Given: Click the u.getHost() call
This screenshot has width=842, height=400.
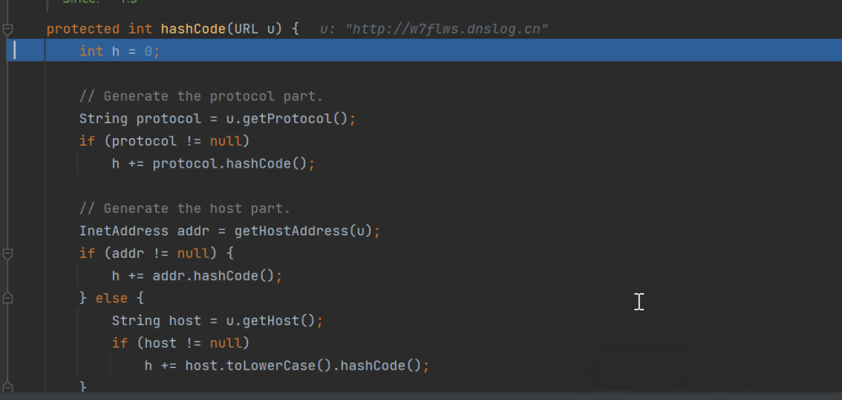Looking at the screenshot, I should (271, 320).
